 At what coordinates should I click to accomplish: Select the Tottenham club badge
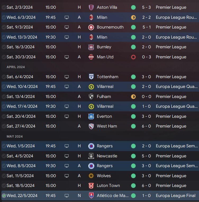91,77
